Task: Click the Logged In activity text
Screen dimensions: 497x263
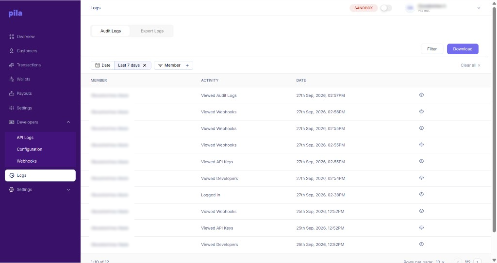Action: pos(210,195)
